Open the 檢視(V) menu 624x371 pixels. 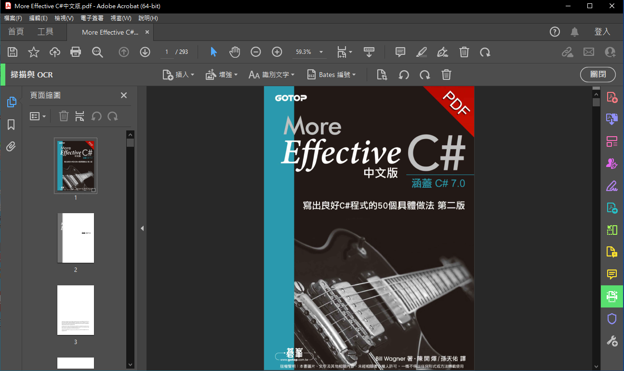tap(64, 18)
